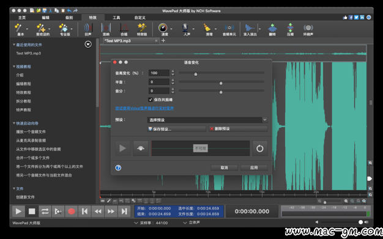383x239 pixels.
Task: Click the undo arrow in title bar
Action: [69, 10]
